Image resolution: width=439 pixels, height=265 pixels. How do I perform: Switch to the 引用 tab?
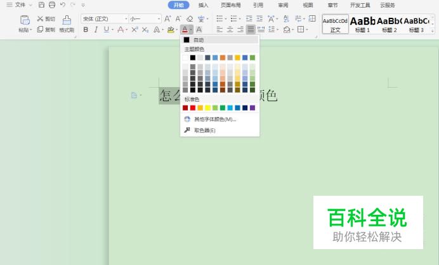[258, 5]
